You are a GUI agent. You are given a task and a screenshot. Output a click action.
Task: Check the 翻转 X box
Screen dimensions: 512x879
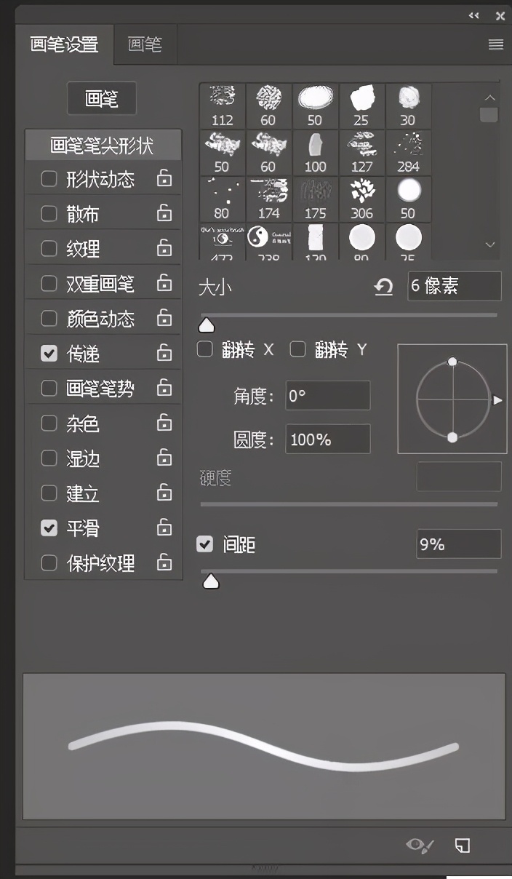coord(205,350)
